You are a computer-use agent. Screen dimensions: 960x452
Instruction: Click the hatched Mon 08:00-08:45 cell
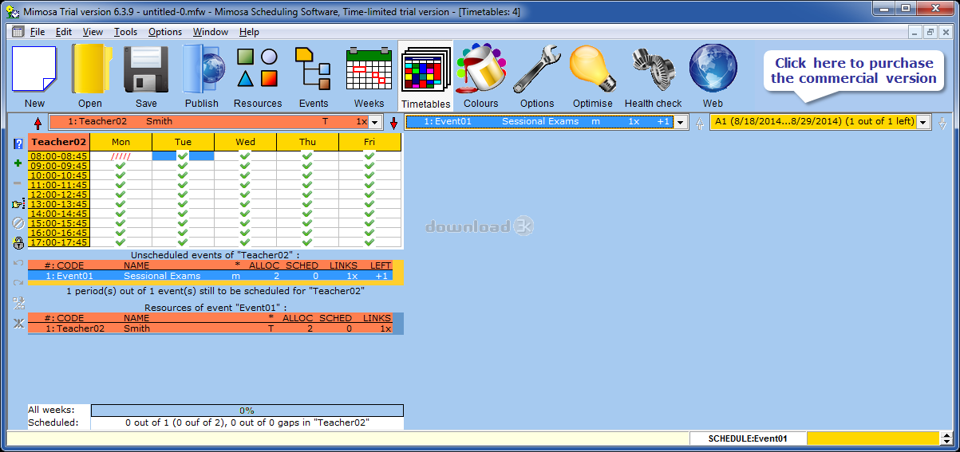point(120,156)
